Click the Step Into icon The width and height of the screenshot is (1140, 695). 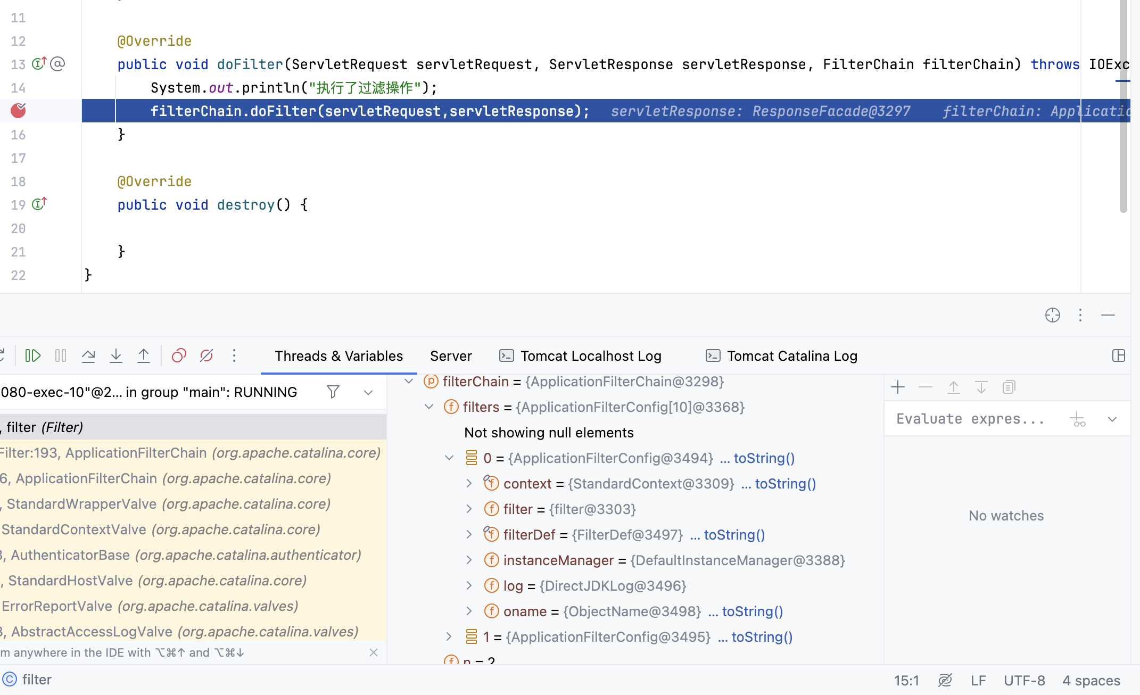116,355
